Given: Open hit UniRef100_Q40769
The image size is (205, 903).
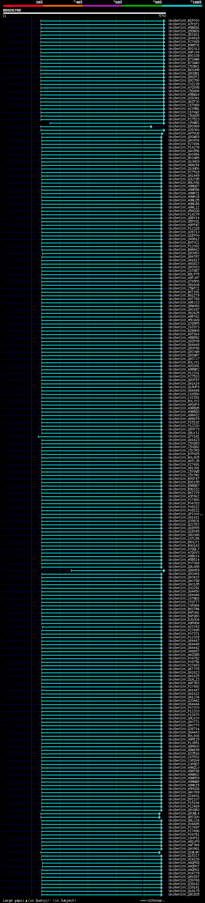Looking at the screenshot, I should [x=184, y=792].
